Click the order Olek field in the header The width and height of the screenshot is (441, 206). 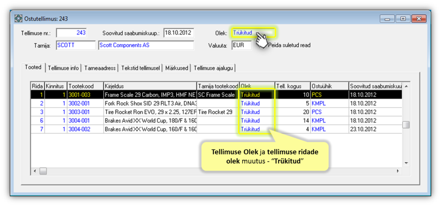click(x=253, y=33)
